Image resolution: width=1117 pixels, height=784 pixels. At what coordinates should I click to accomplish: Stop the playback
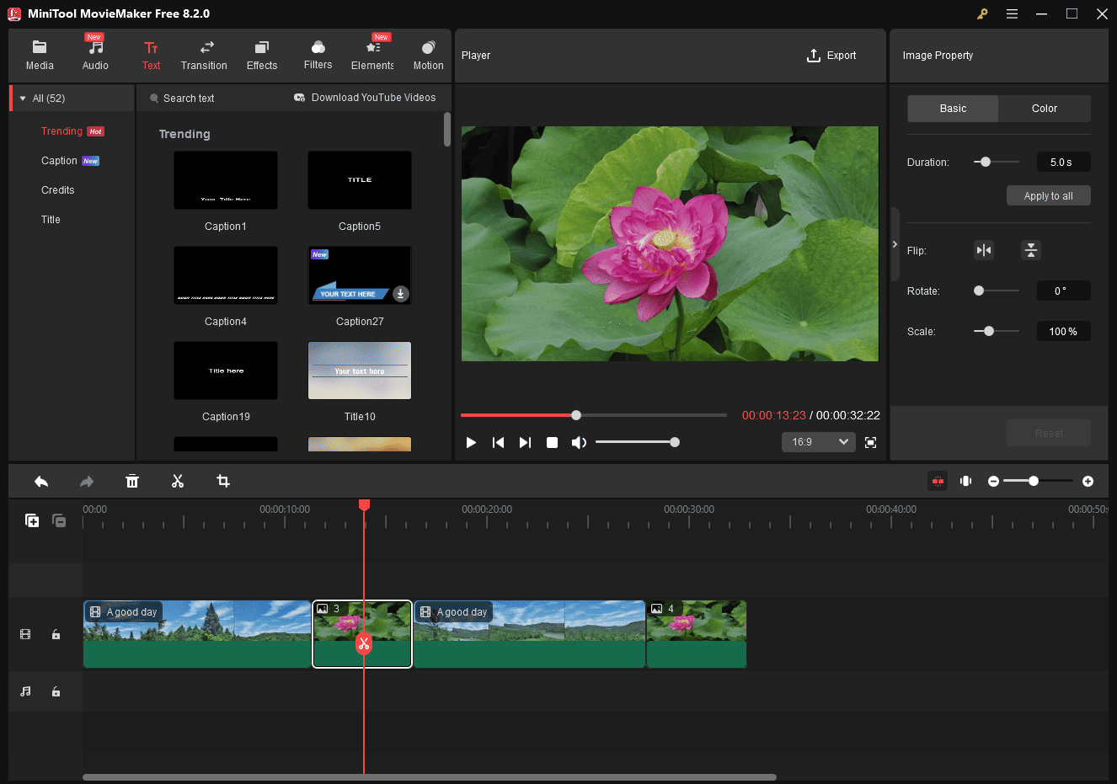[x=552, y=442]
